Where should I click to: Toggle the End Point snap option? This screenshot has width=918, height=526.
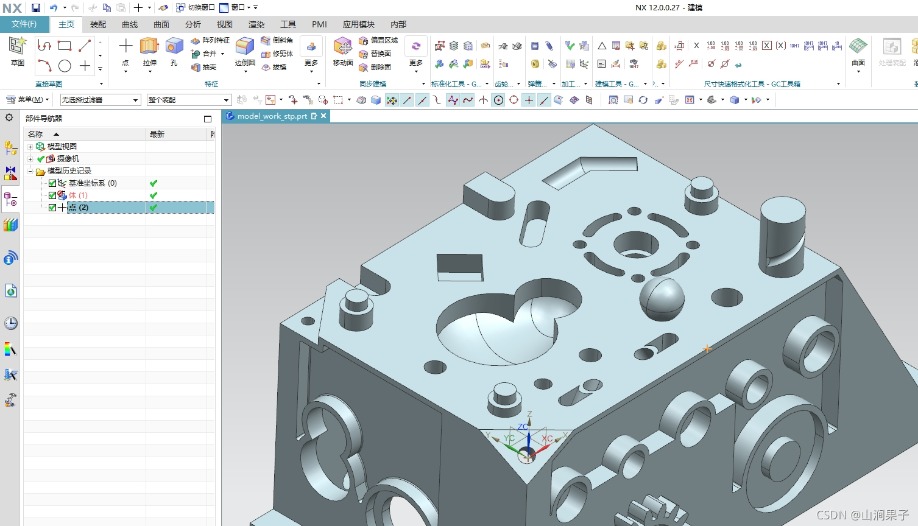coord(407,100)
